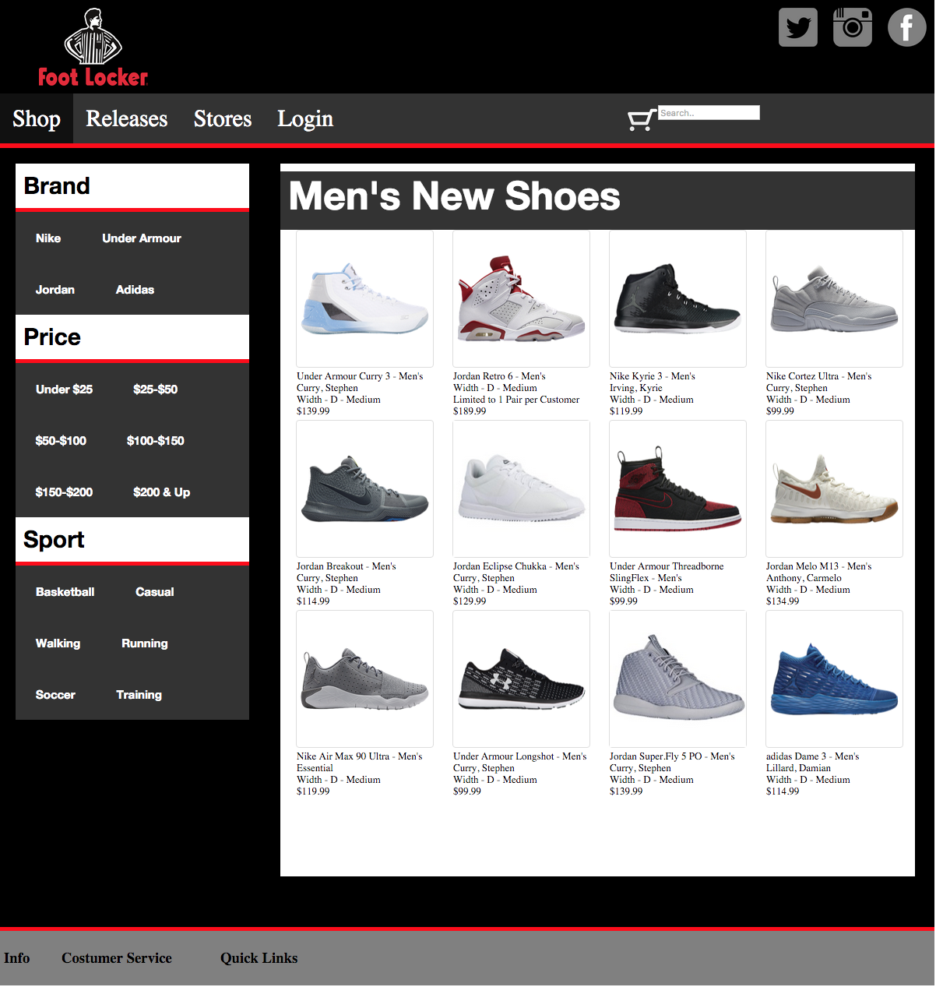
Task: Select the Shop nav tab
Action: coord(37,118)
